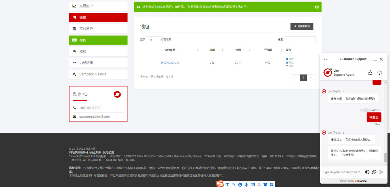Open Campaign Results sidebar item
Screen dimensions: 390x187
(x=98, y=74)
